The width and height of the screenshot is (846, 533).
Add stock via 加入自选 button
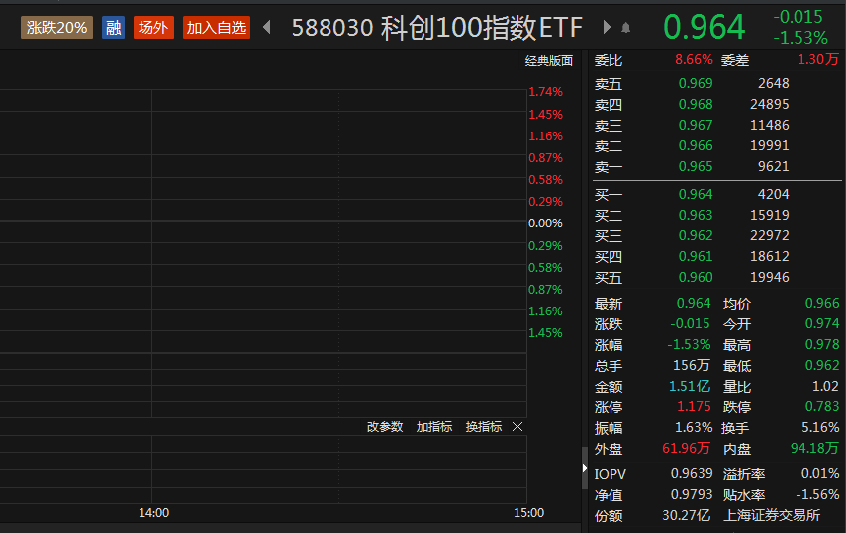[x=217, y=27]
